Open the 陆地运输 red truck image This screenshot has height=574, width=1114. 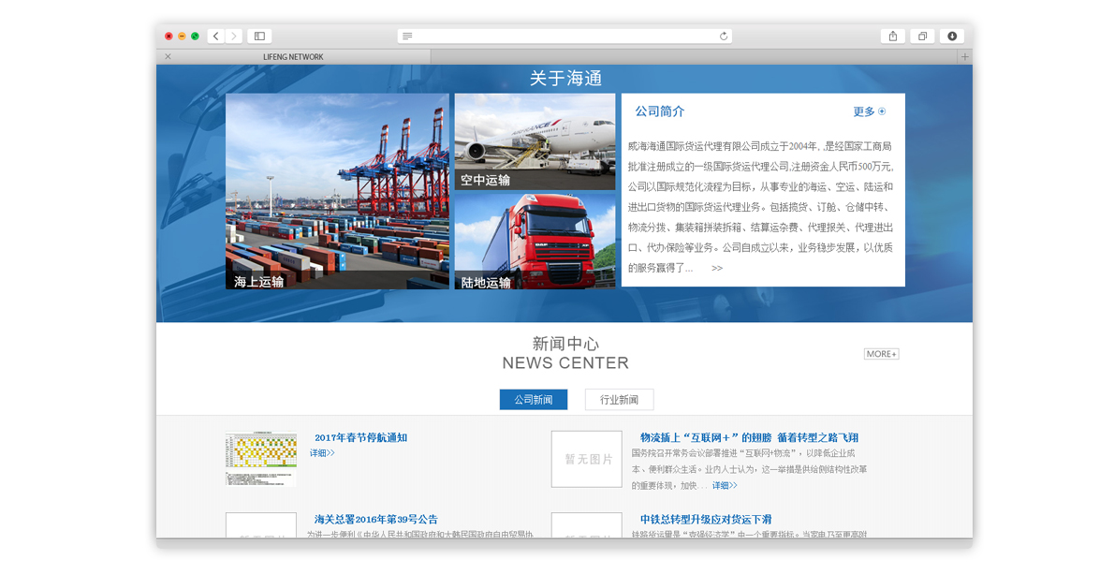535,242
